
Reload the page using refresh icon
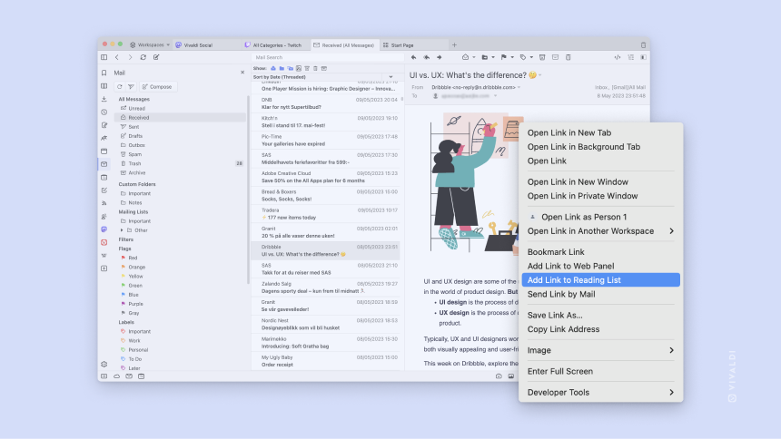coord(143,57)
